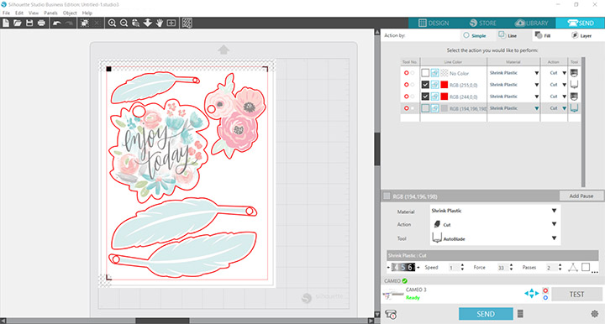Image resolution: width=605 pixels, height=324 pixels.
Task: Expand the Tool AutoBlade dropdown in details panel
Action: click(x=554, y=238)
